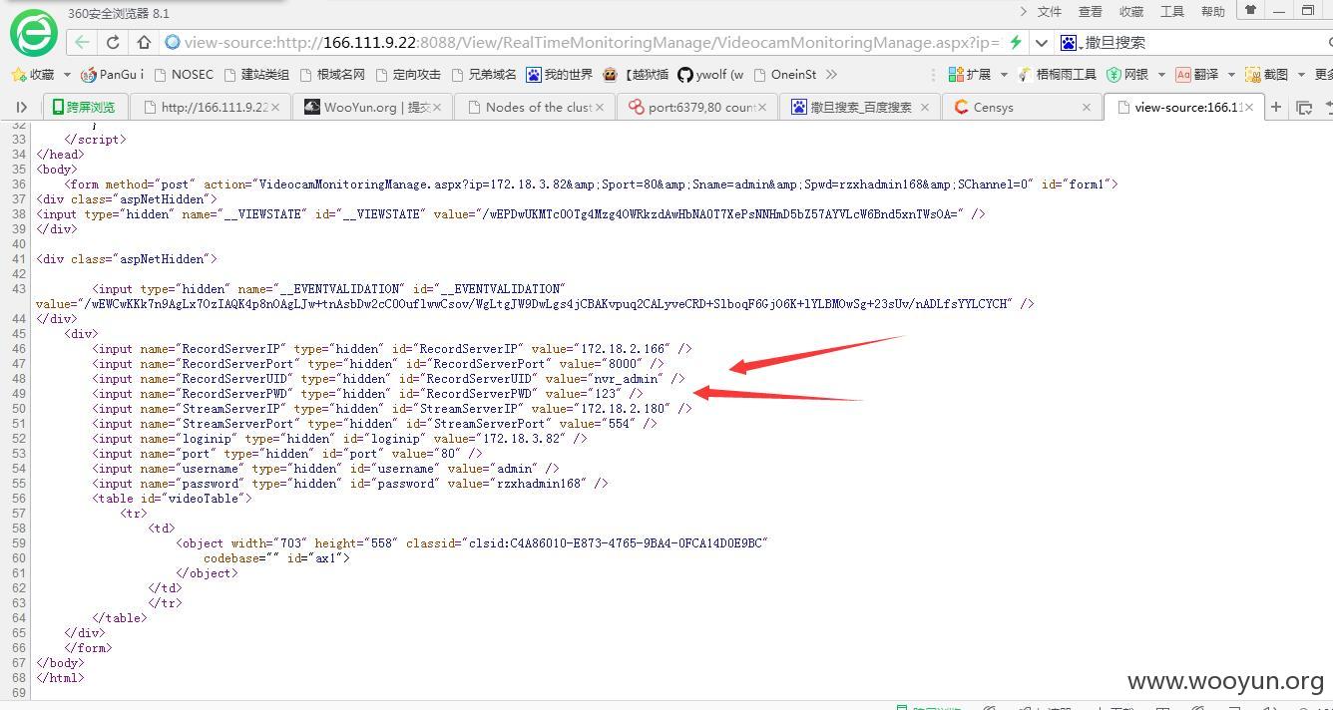Switch to WooYun.org tab
The height and width of the screenshot is (710, 1333).
[x=373, y=107]
